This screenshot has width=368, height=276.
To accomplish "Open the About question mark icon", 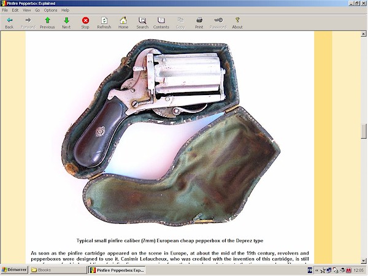I will point(237,20).
